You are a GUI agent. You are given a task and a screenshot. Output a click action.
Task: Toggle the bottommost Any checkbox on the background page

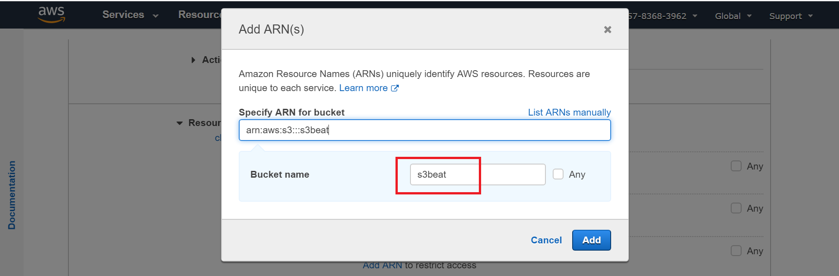(736, 251)
